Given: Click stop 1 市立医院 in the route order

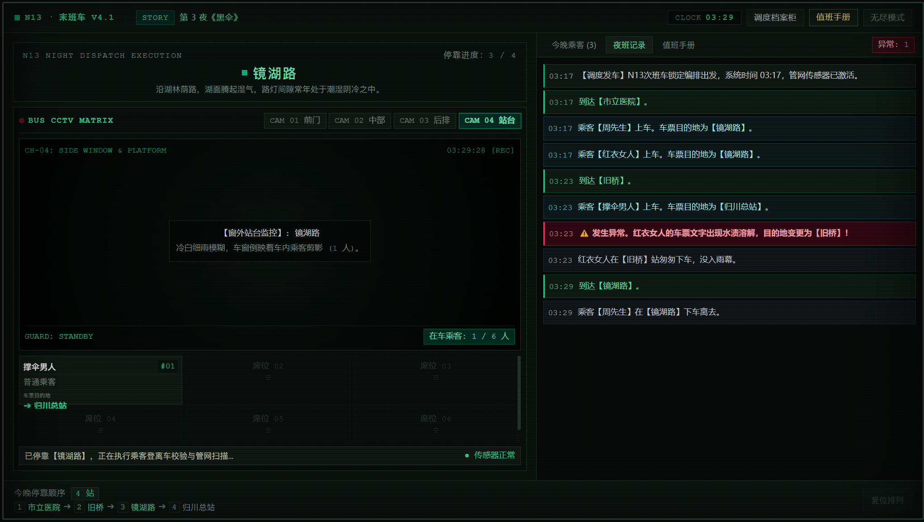Looking at the screenshot, I should pyautogui.click(x=38, y=507).
